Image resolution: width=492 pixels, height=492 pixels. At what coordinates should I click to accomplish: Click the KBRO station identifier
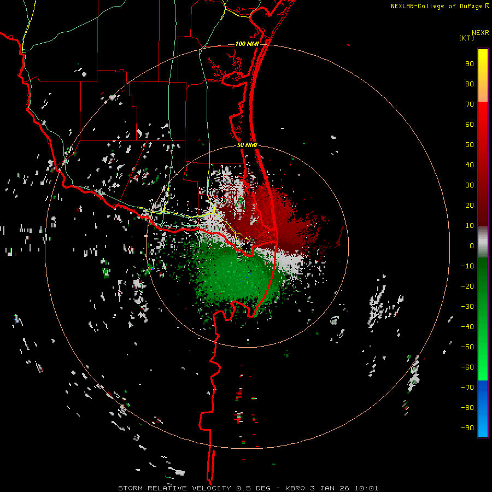[x=296, y=488]
